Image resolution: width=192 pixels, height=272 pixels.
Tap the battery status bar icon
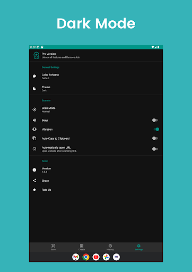pos(159,47)
